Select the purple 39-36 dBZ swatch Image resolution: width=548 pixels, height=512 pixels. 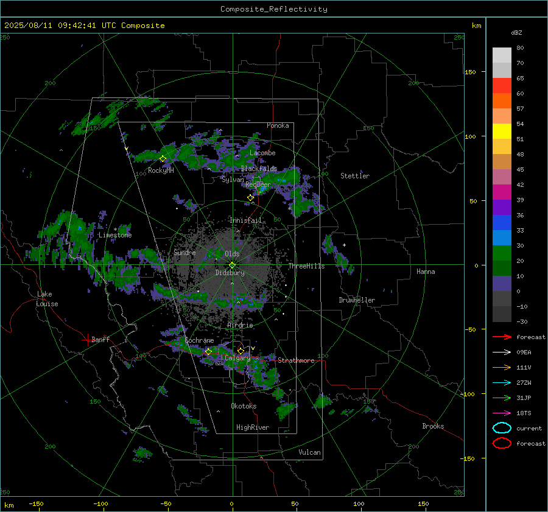(502, 208)
